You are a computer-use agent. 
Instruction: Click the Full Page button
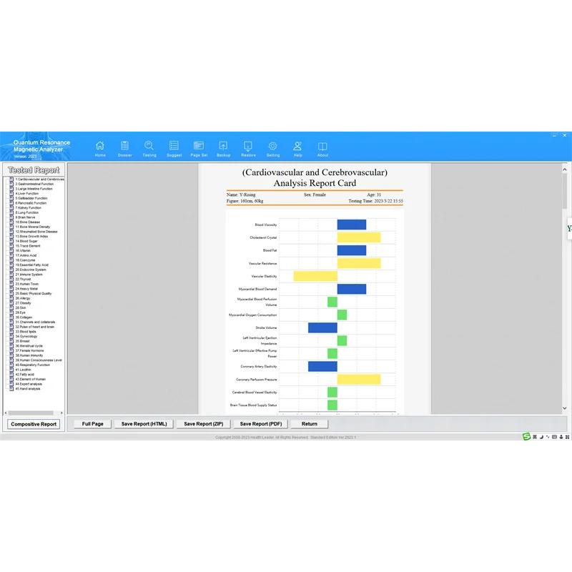(93, 424)
